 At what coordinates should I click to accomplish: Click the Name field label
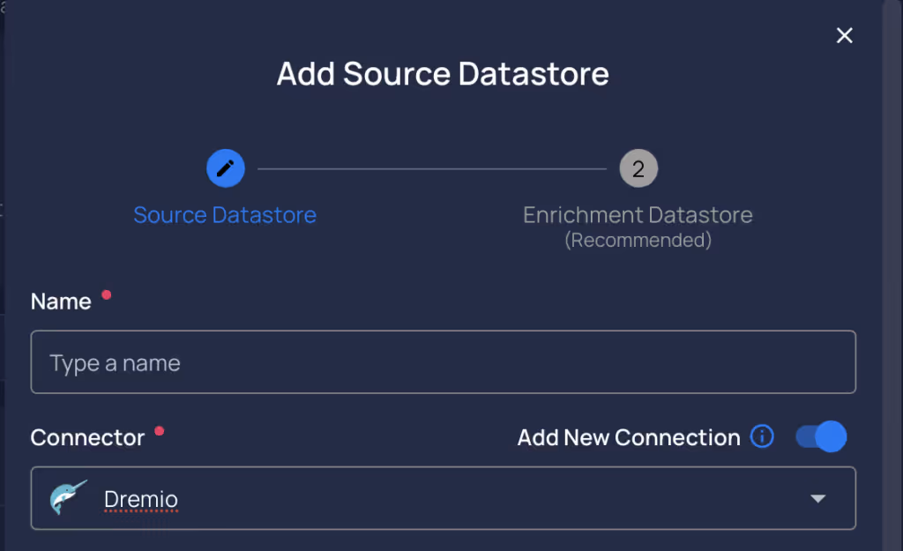tap(61, 302)
